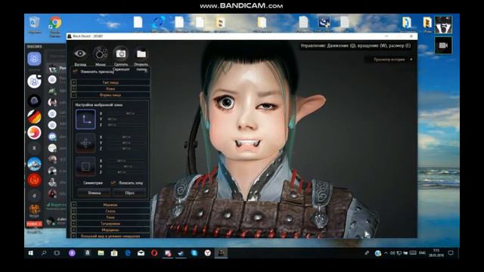Open the notification center icon

pyautogui.click(x=451, y=253)
